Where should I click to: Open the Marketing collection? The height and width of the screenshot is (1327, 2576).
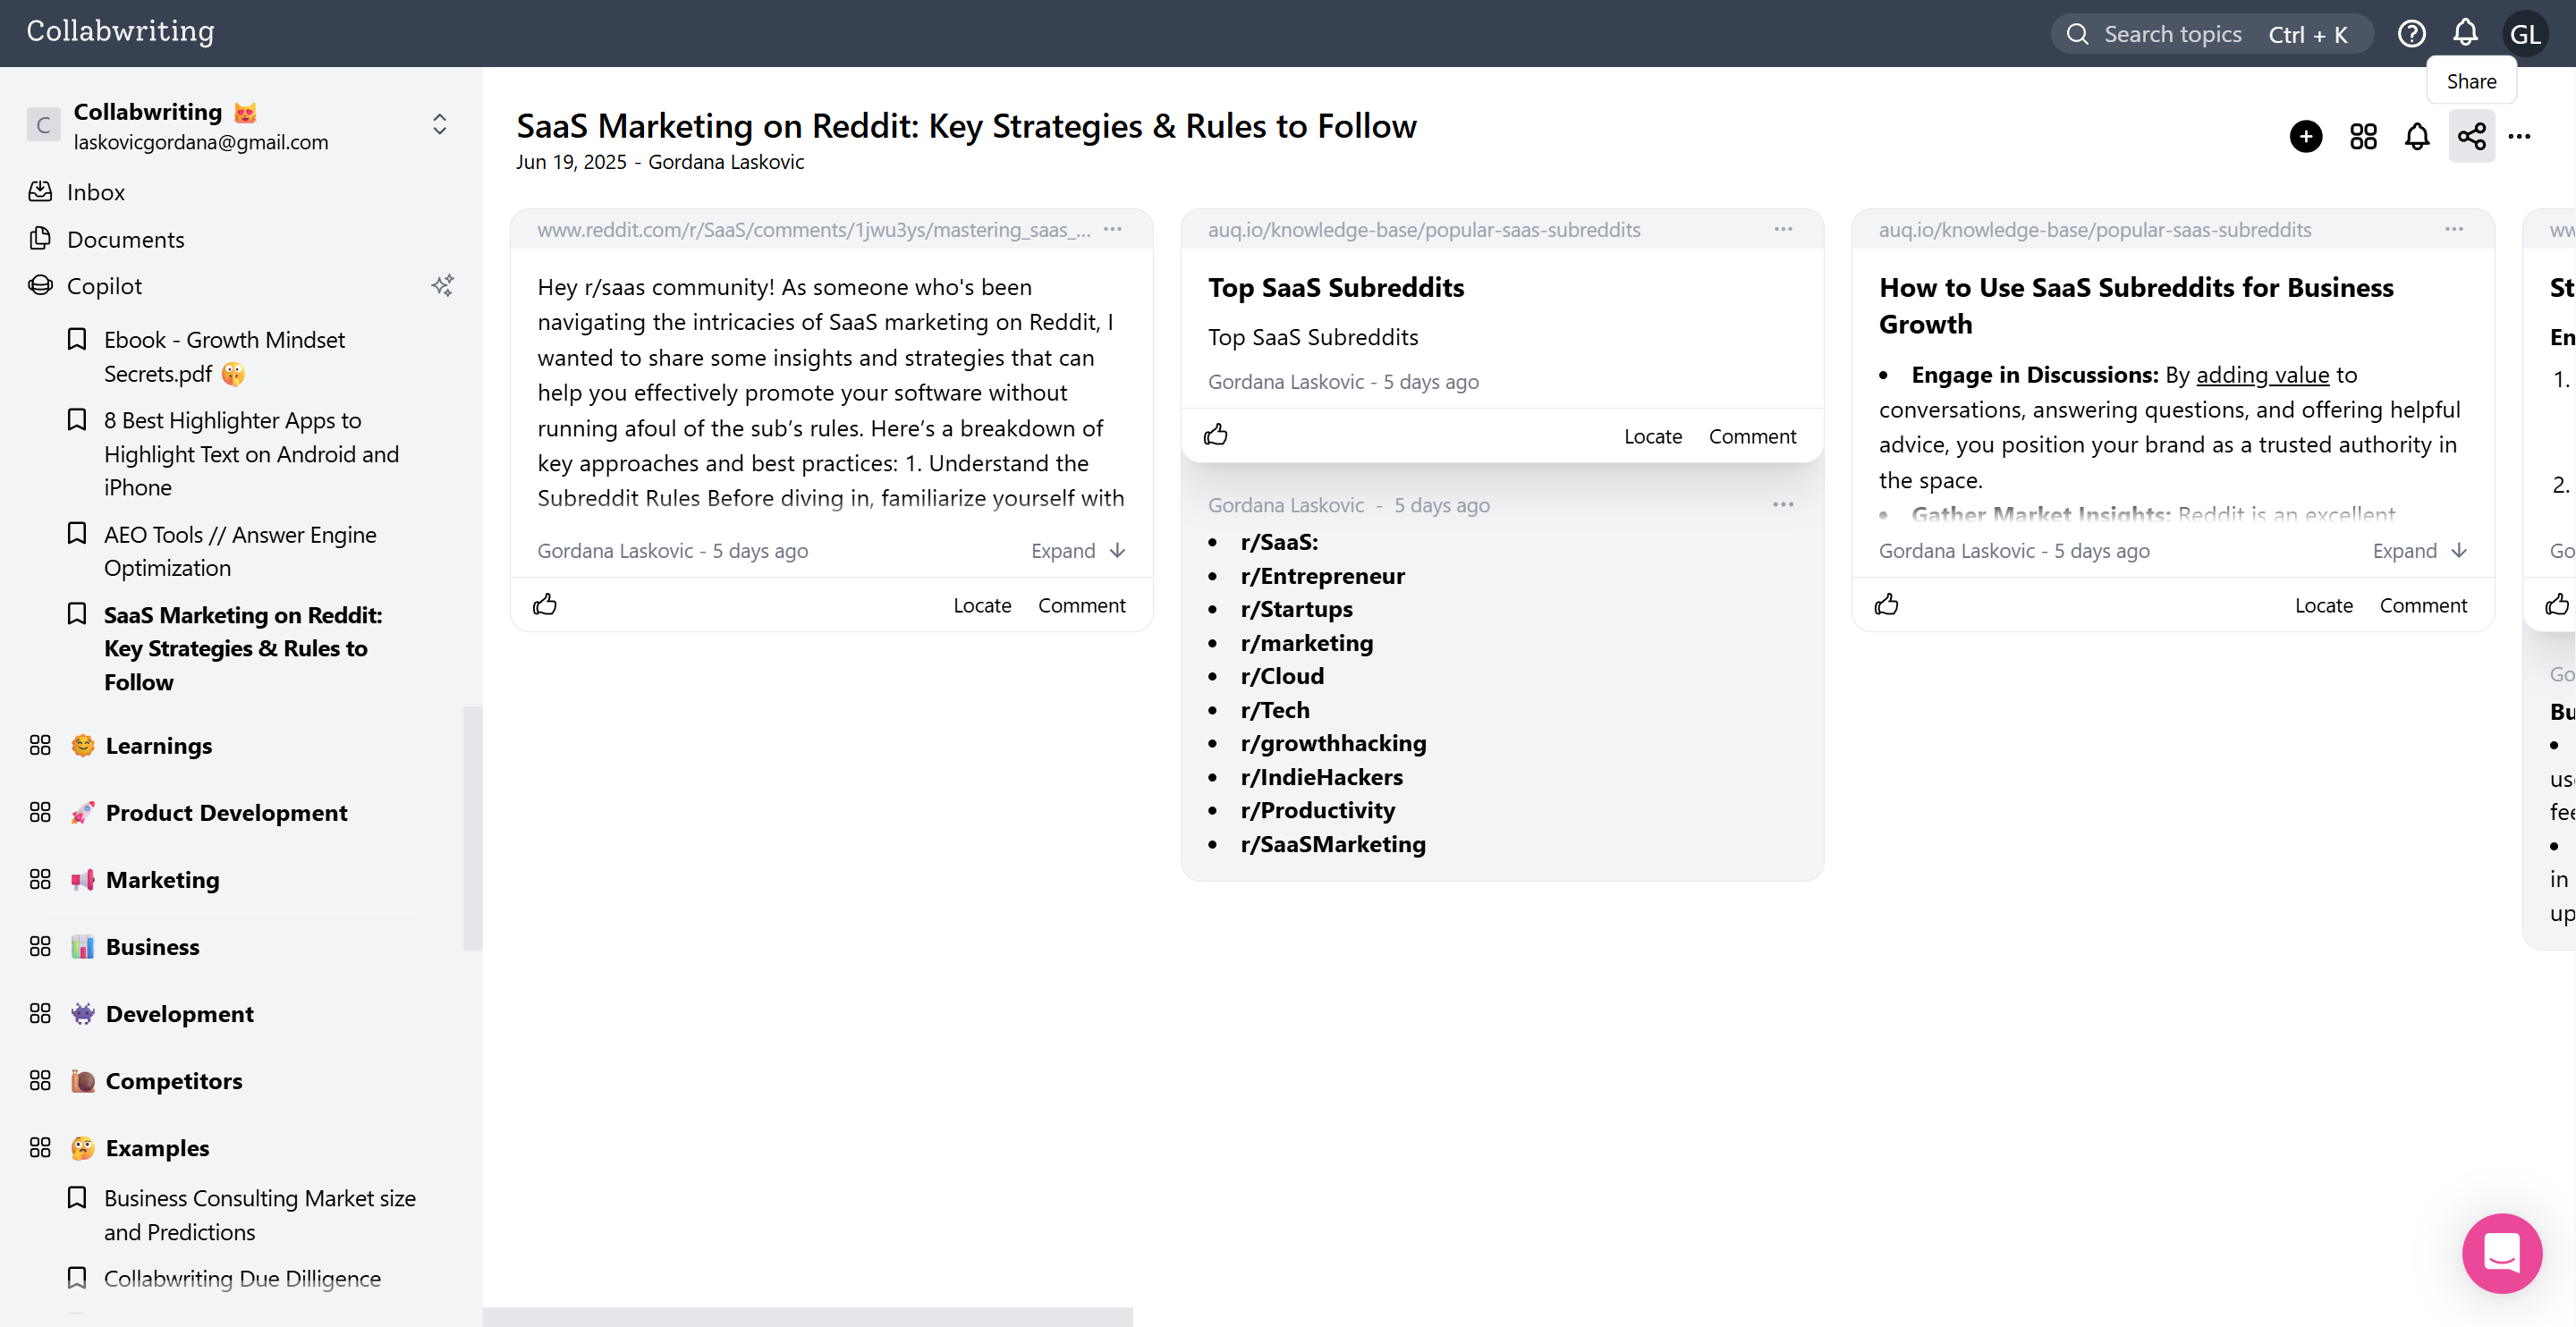point(163,879)
